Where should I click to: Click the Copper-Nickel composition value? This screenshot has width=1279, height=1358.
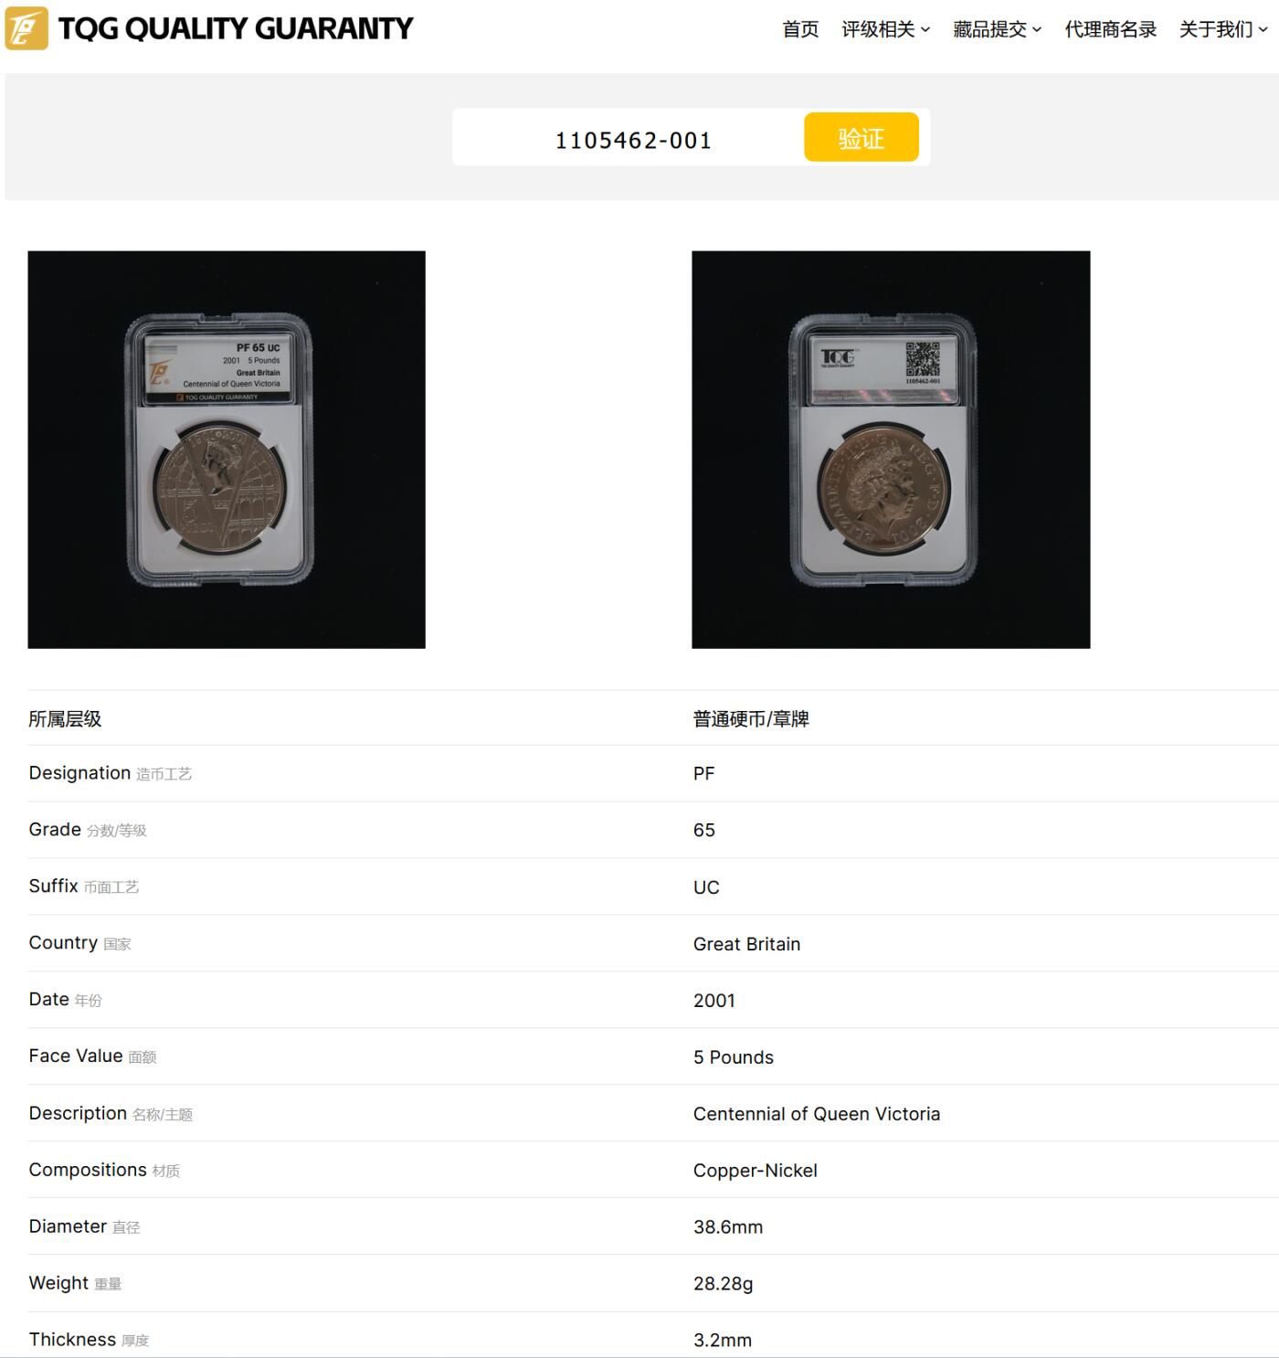755,1171
